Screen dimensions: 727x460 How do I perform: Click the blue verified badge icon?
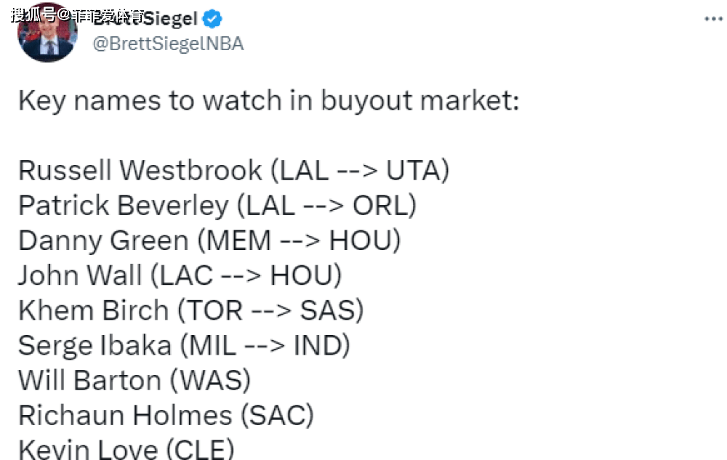pos(212,19)
